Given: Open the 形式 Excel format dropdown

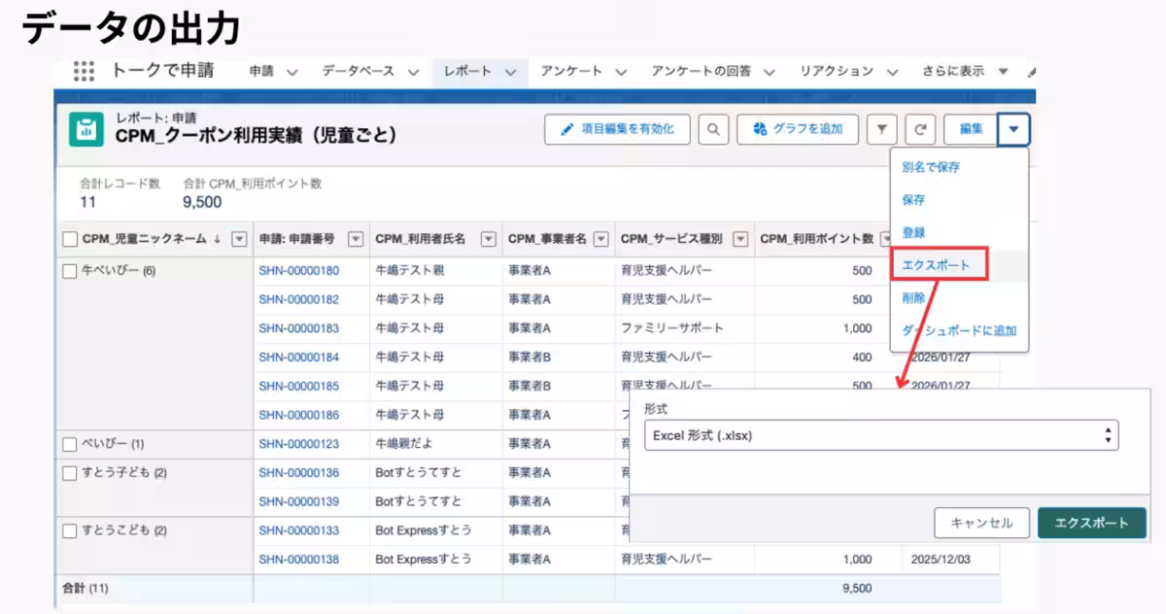Looking at the screenshot, I should click(x=880, y=435).
